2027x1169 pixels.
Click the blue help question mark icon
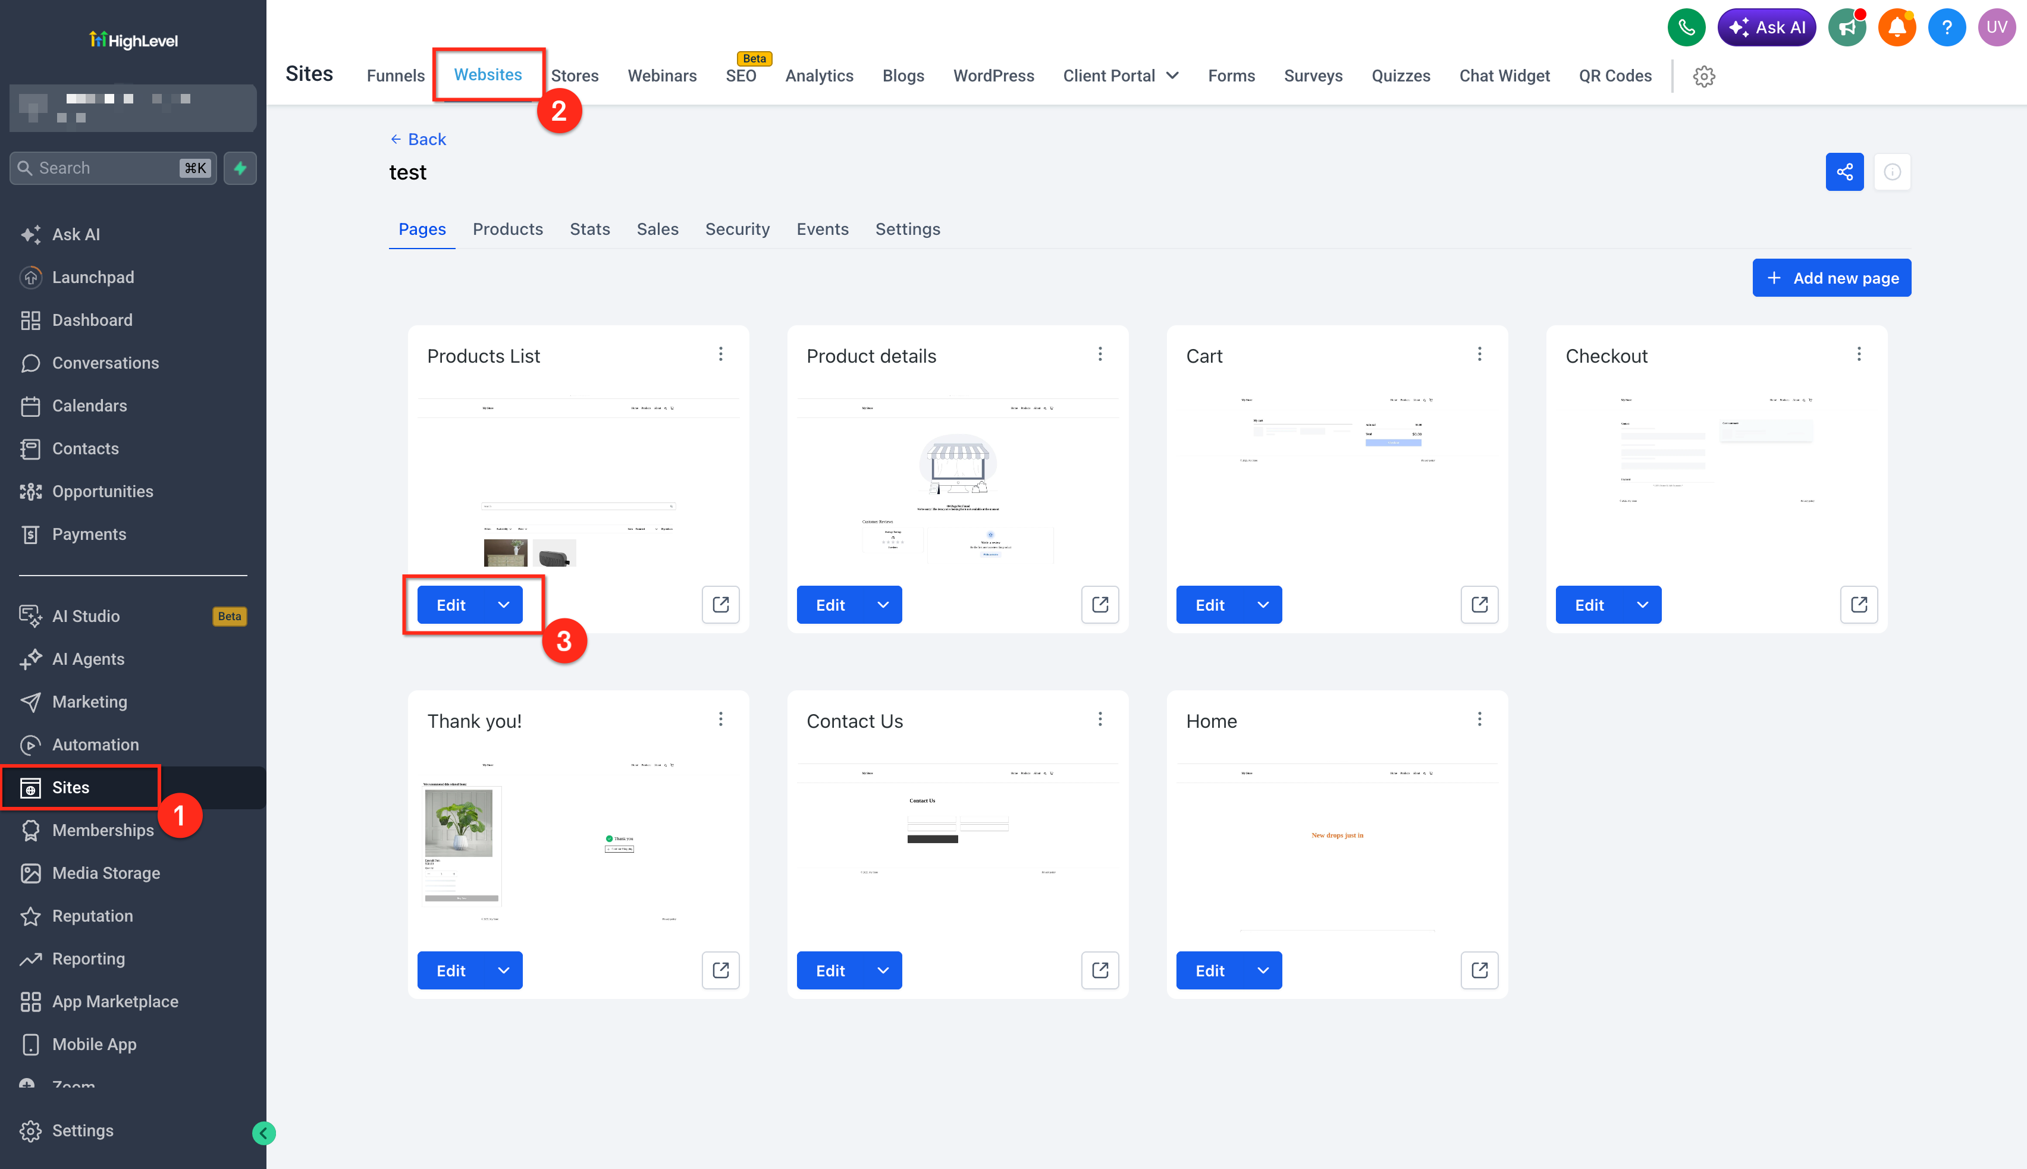click(x=1947, y=27)
